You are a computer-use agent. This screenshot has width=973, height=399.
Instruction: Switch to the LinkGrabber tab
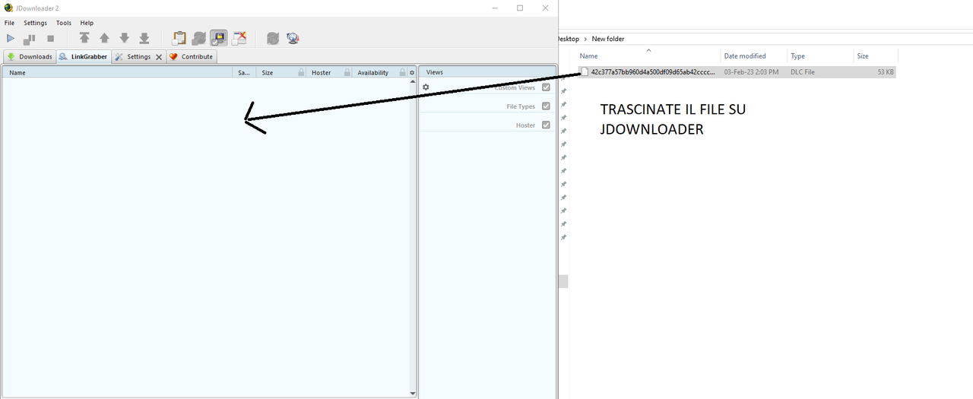[x=83, y=57]
